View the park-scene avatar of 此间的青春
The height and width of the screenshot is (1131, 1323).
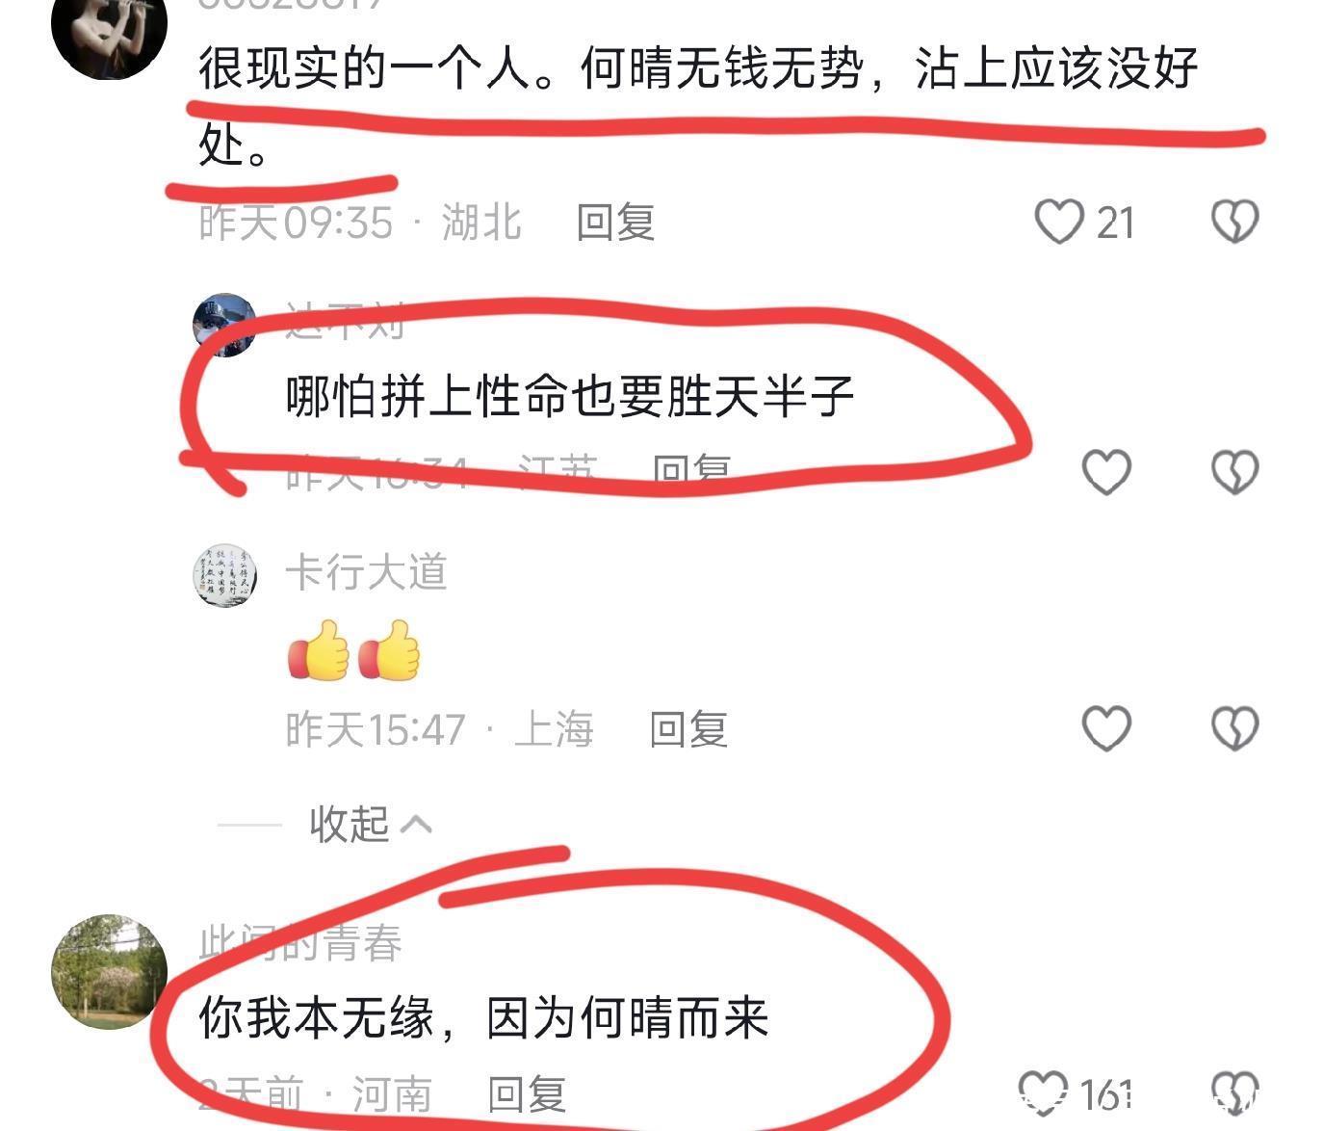pyautogui.click(x=109, y=972)
